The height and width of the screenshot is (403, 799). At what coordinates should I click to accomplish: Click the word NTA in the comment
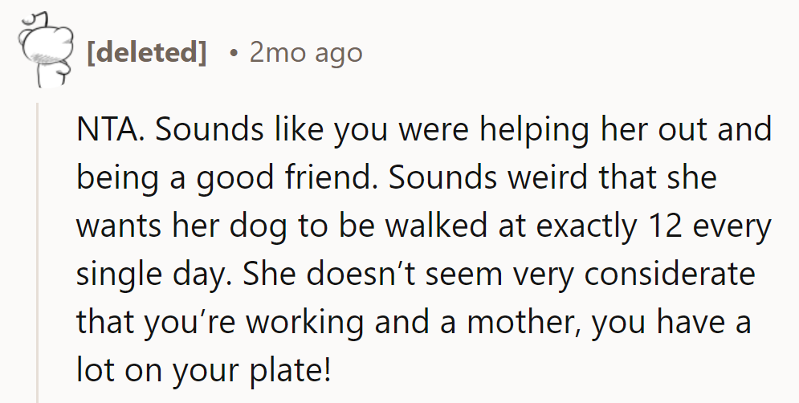(x=108, y=130)
